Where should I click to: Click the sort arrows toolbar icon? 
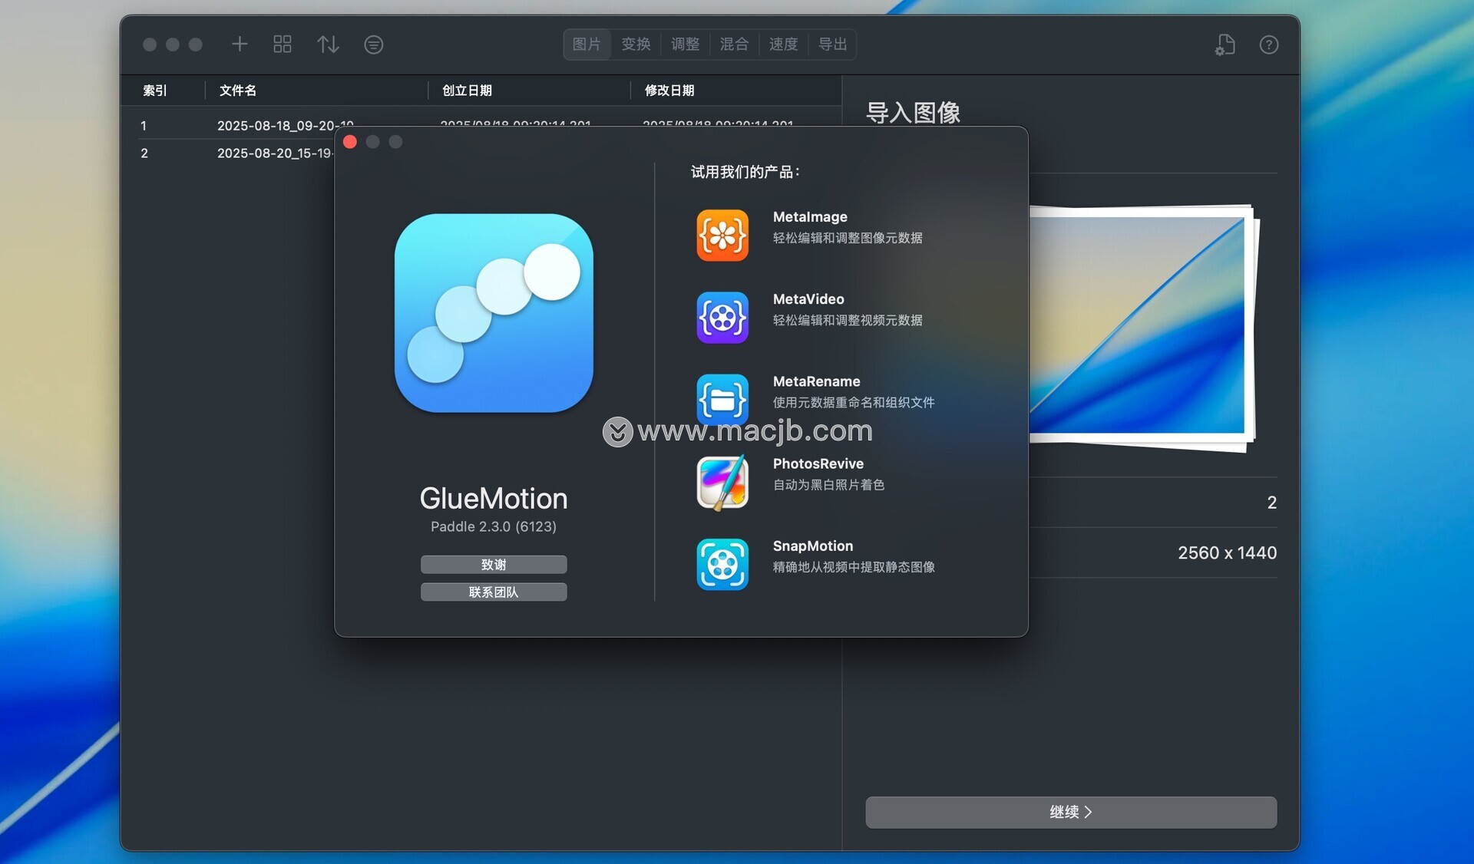(x=328, y=45)
